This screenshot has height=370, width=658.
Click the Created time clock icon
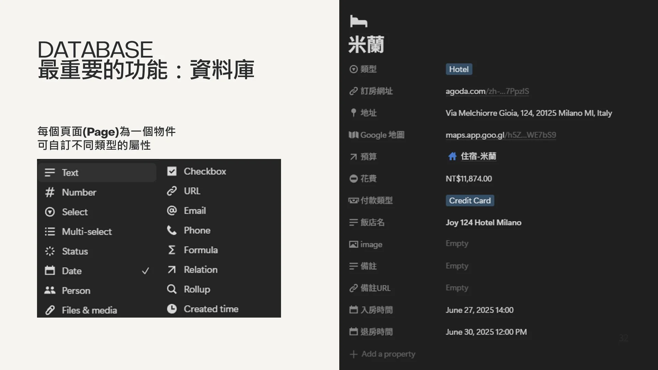point(172,309)
